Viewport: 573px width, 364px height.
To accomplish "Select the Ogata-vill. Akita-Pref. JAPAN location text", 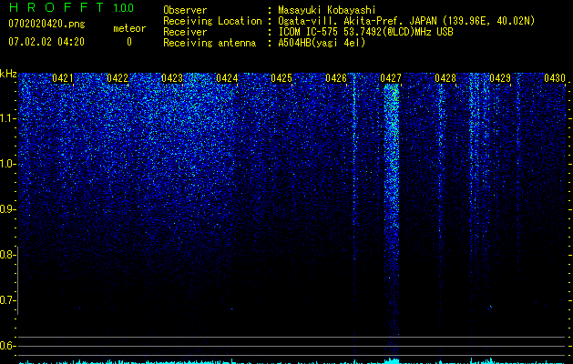I will click(x=406, y=22).
